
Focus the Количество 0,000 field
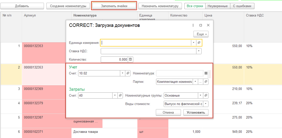(114, 60)
